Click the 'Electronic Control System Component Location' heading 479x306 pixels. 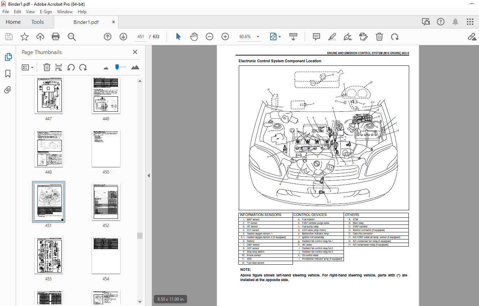tap(280, 61)
